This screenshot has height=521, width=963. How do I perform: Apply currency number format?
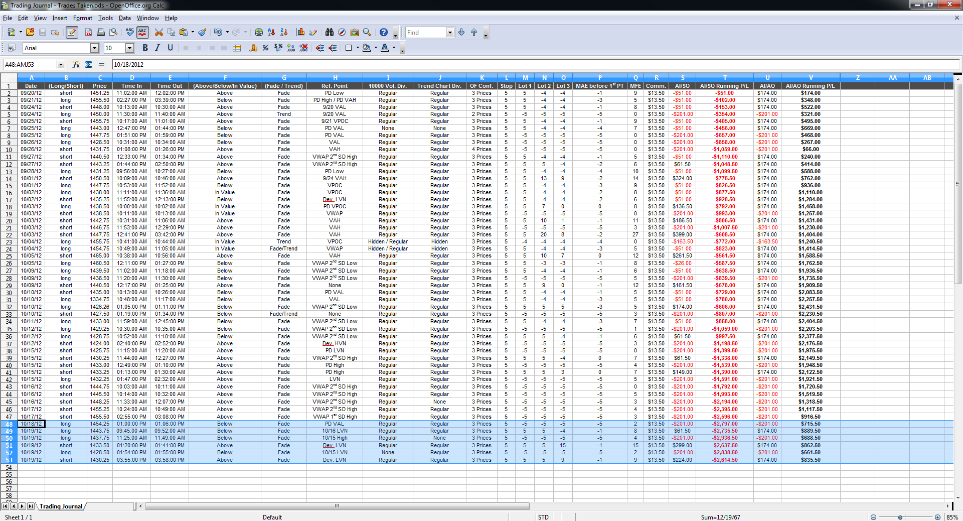pyautogui.click(x=253, y=48)
